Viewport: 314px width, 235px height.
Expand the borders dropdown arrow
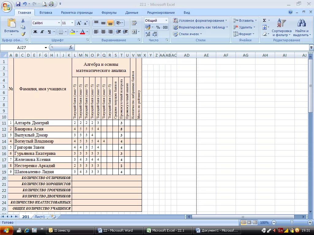66,32
